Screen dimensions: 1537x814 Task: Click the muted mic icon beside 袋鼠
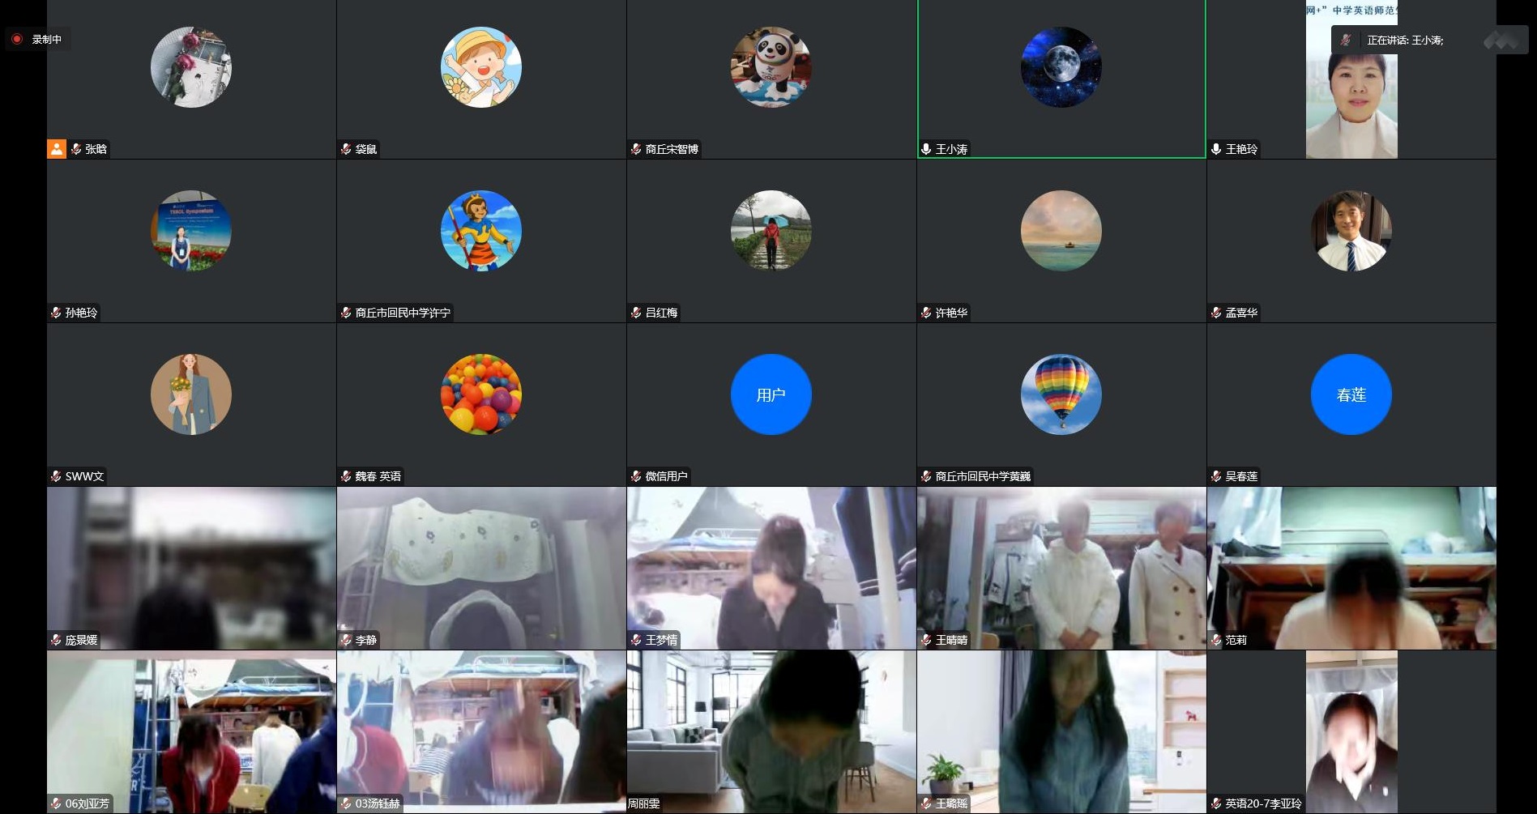click(346, 149)
